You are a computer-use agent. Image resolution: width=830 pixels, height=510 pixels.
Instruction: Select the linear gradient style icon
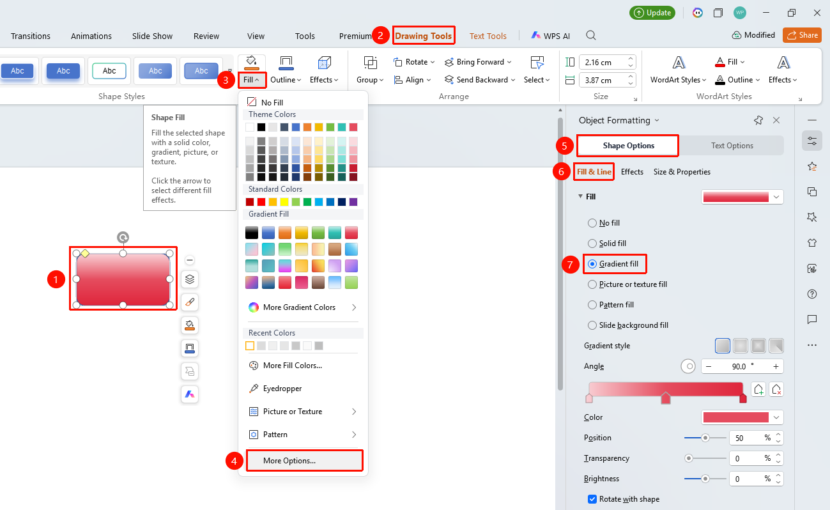point(723,346)
